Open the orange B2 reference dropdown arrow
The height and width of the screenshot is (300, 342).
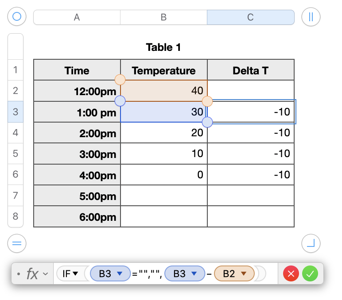[243, 274]
